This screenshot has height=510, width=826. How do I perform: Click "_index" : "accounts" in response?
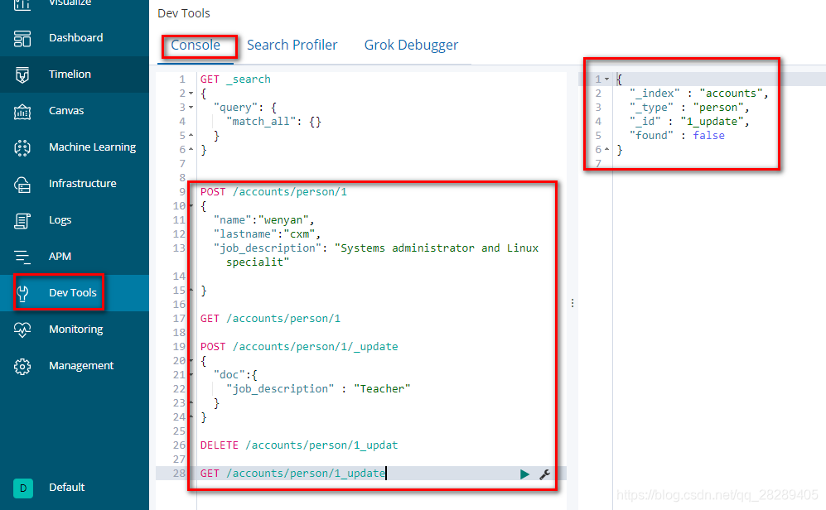tap(699, 94)
